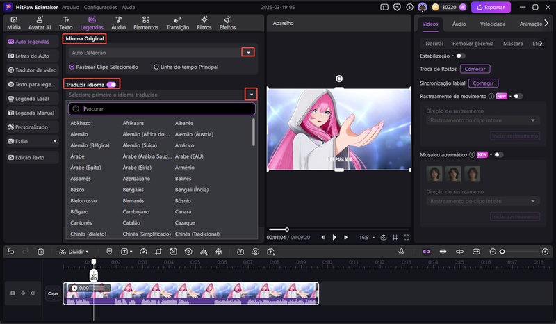Open the Avatar AI tool

(x=40, y=23)
